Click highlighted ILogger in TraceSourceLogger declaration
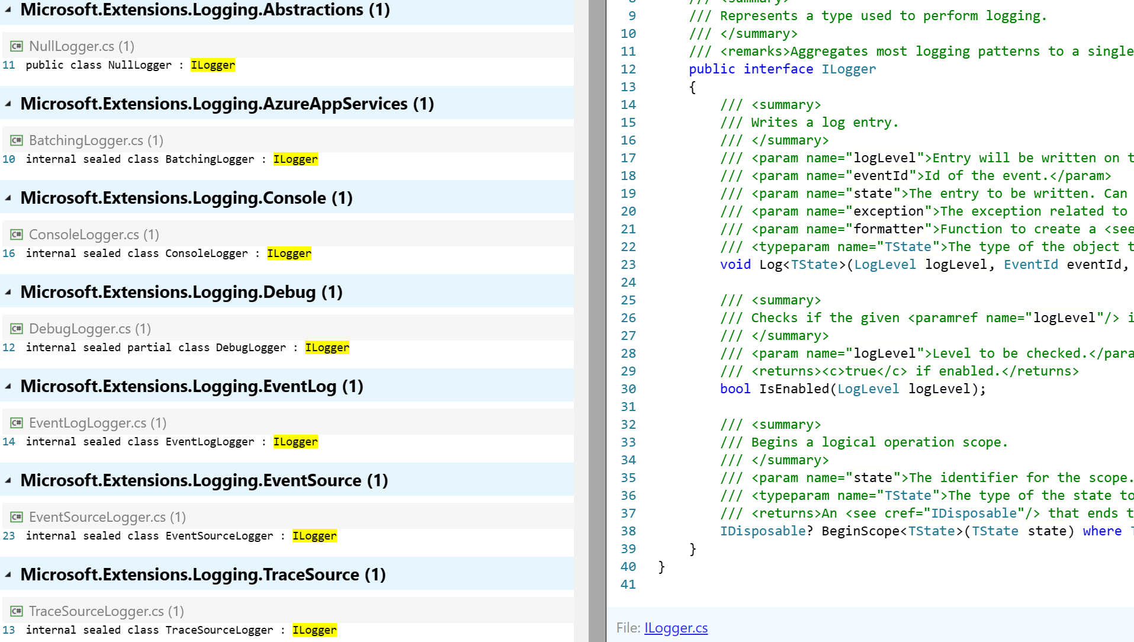Viewport: 1134px width, 642px height. (314, 630)
